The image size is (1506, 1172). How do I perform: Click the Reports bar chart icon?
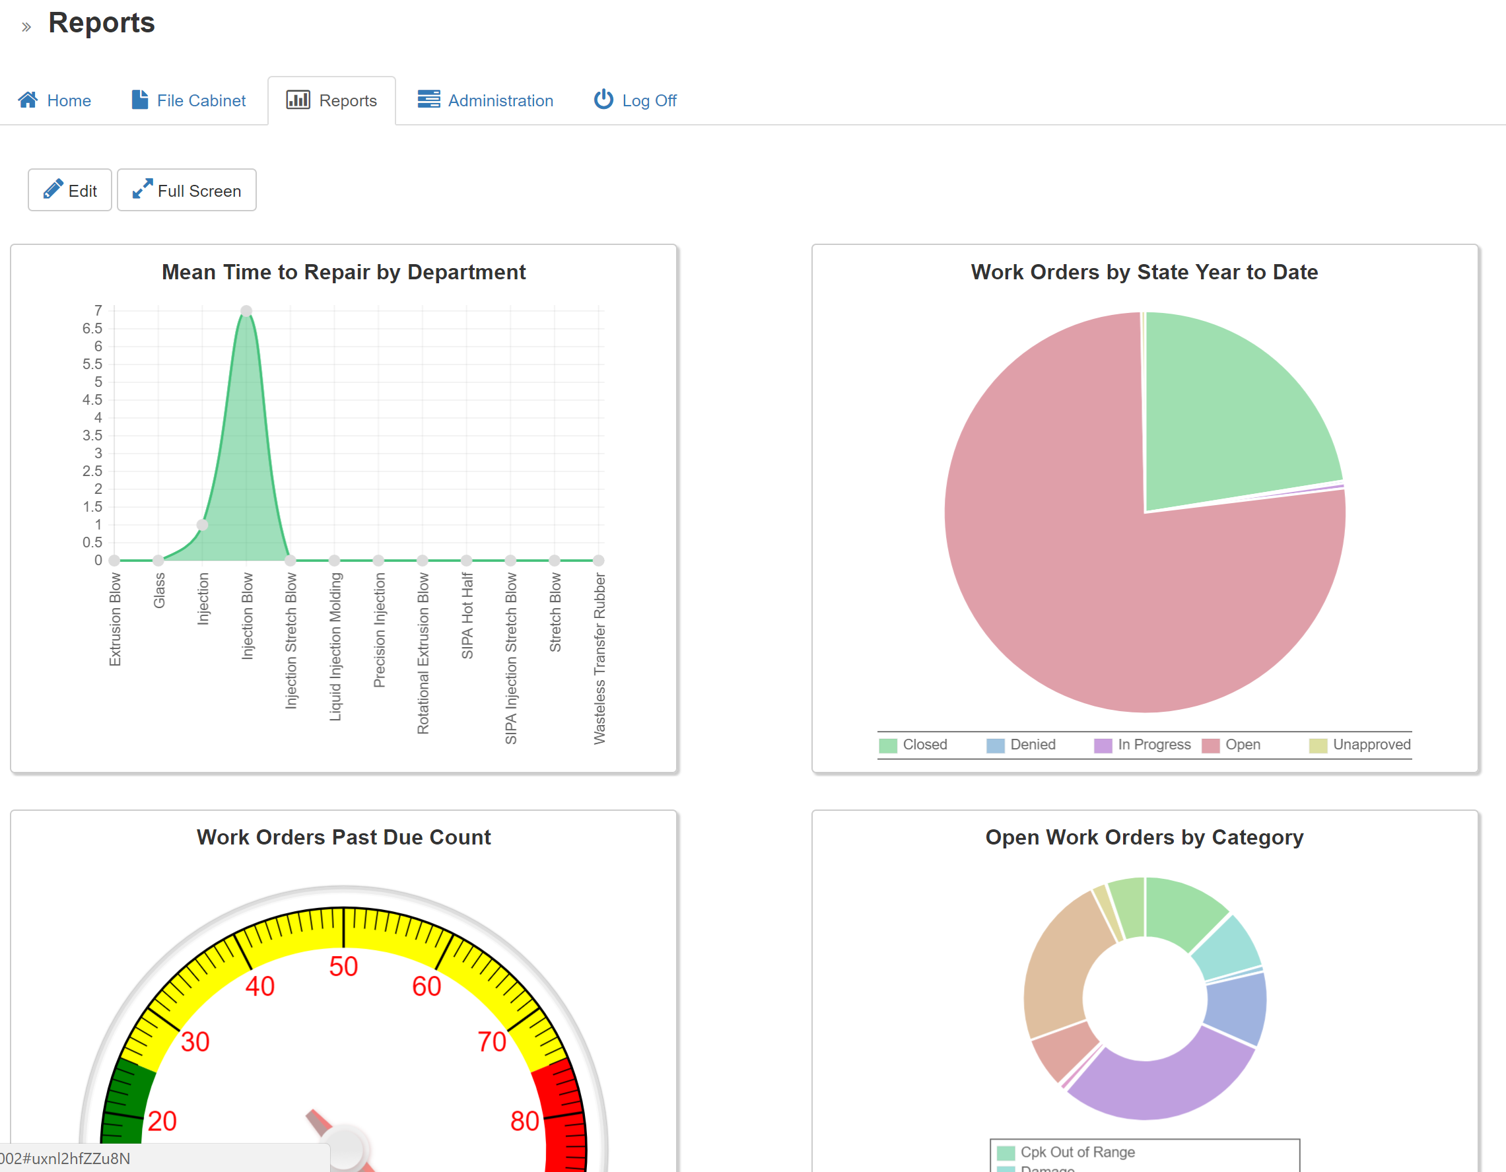[298, 100]
